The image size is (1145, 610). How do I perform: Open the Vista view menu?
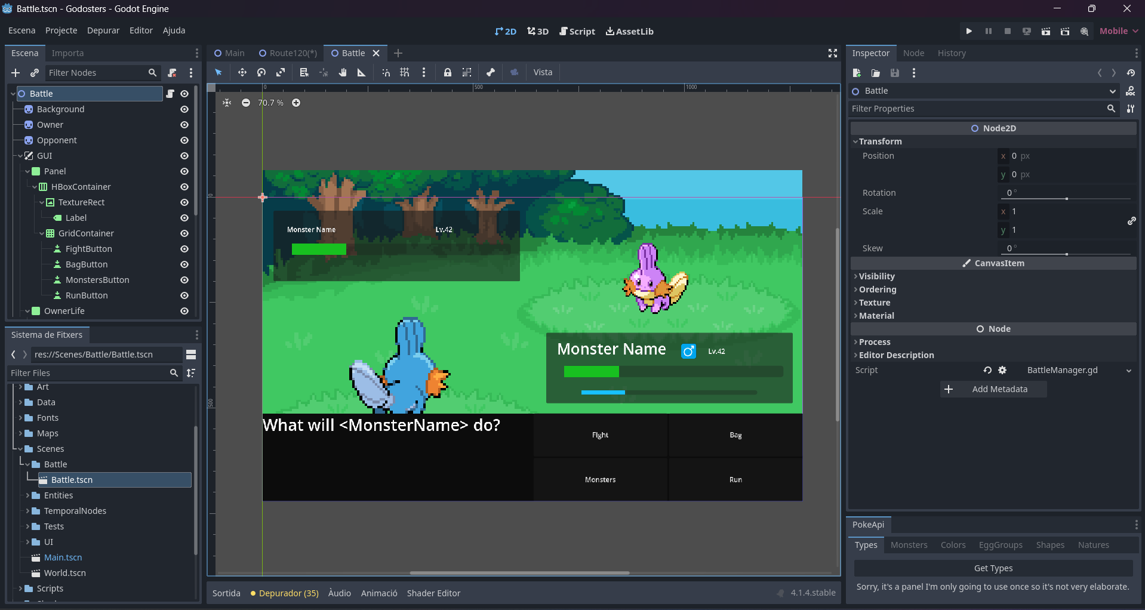(x=543, y=72)
